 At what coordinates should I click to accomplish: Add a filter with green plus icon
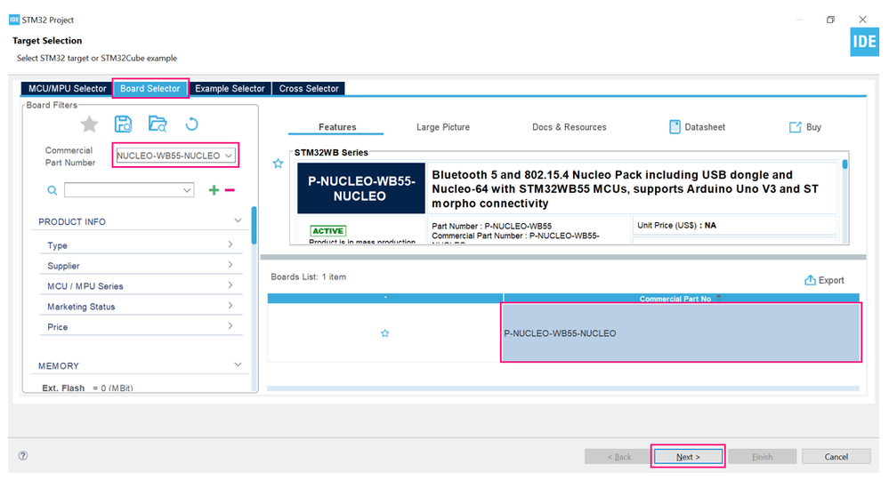point(214,190)
